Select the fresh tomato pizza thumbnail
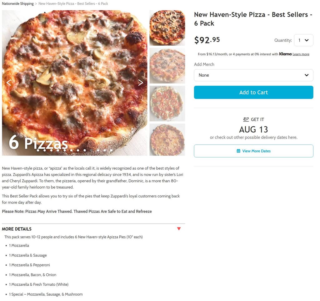Viewport: 320px width, 301px height. 167,104
